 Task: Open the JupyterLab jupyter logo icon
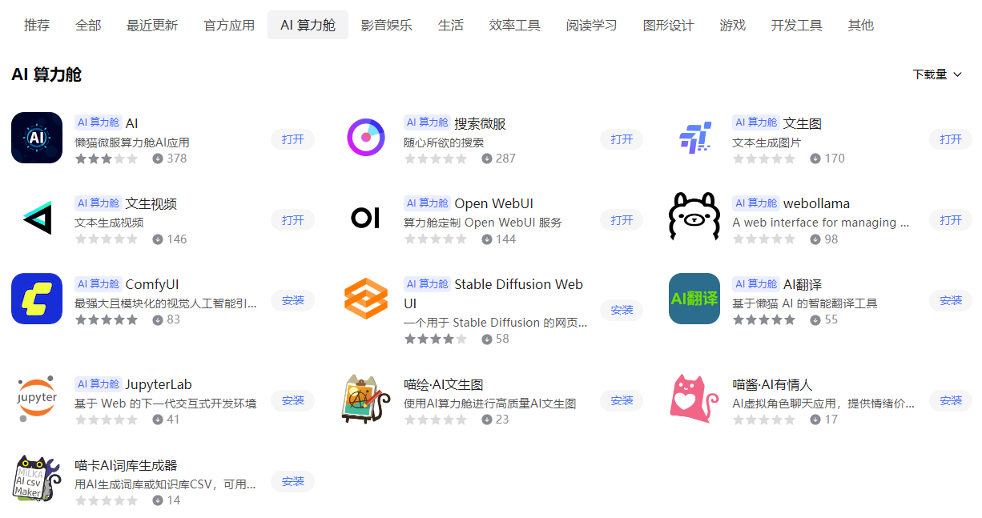click(37, 399)
